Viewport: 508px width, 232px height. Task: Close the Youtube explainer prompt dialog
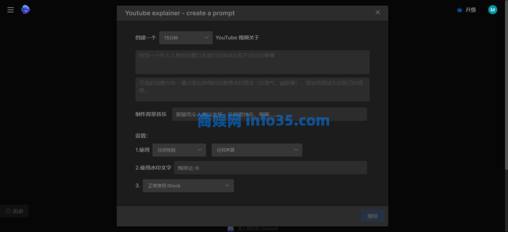point(378,12)
